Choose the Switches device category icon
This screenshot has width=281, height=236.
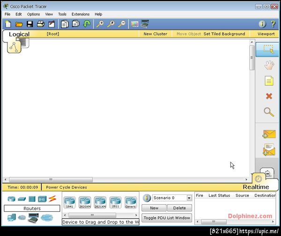[x=22, y=199]
